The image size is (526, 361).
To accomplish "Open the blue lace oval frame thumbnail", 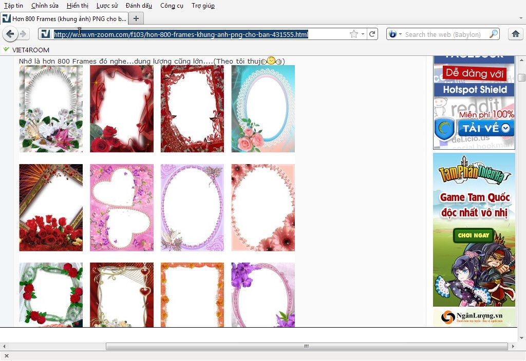I will click(x=263, y=109).
